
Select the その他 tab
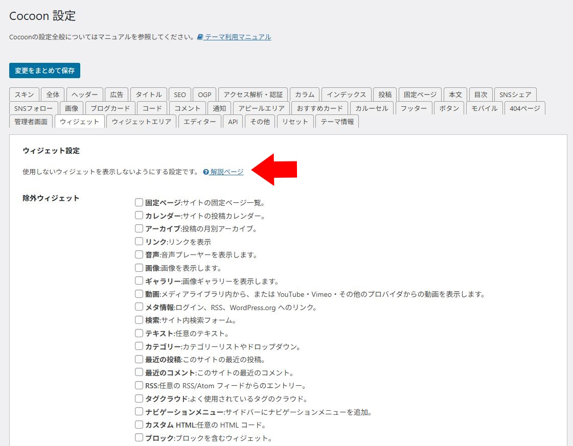(x=260, y=122)
